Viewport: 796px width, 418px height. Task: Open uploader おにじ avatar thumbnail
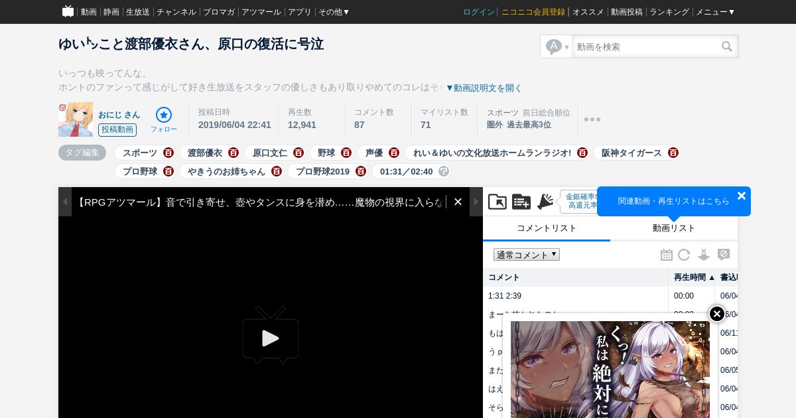(x=76, y=119)
